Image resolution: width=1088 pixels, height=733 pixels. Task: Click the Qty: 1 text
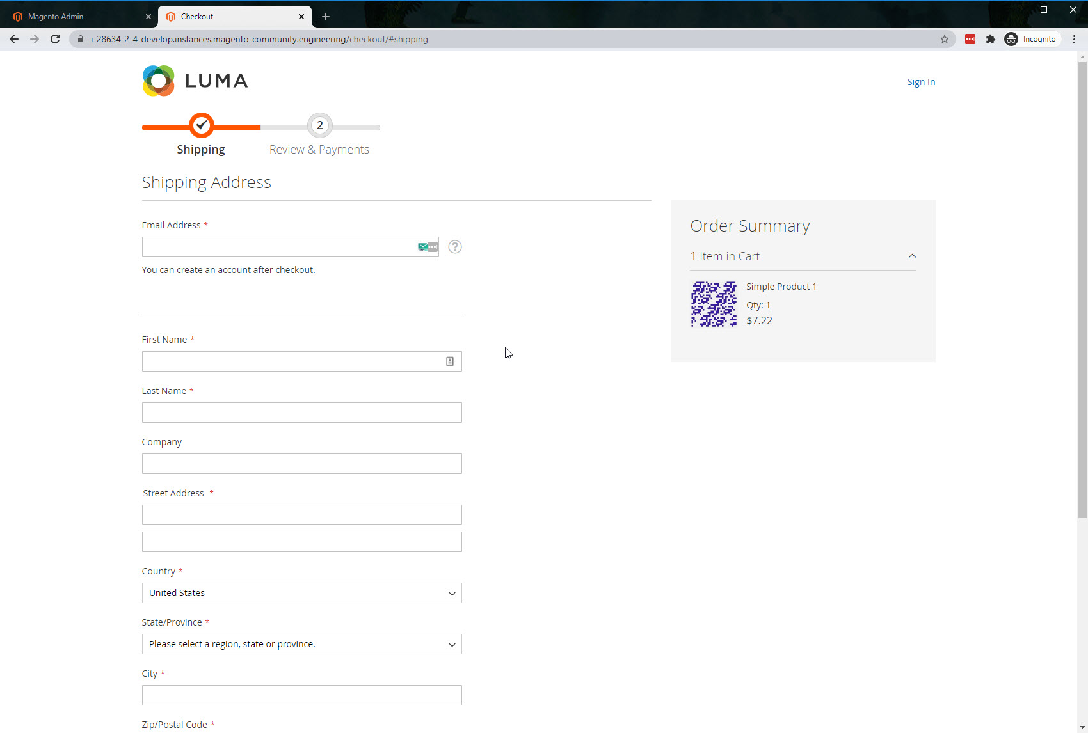click(x=758, y=305)
